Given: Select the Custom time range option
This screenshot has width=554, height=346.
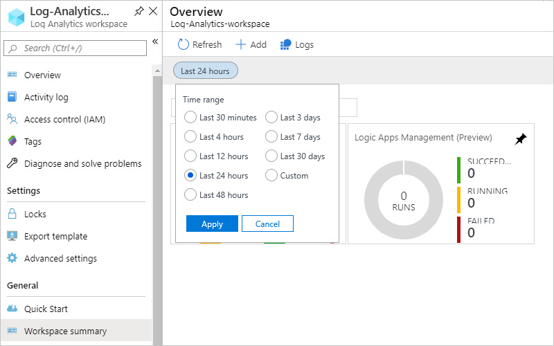Looking at the screenshot, I should [271, 176].
